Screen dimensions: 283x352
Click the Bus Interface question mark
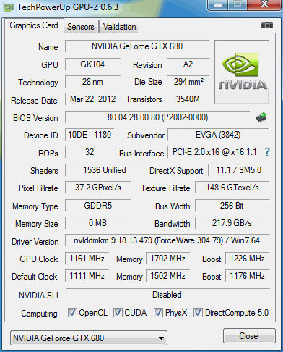tap(267, 152)
